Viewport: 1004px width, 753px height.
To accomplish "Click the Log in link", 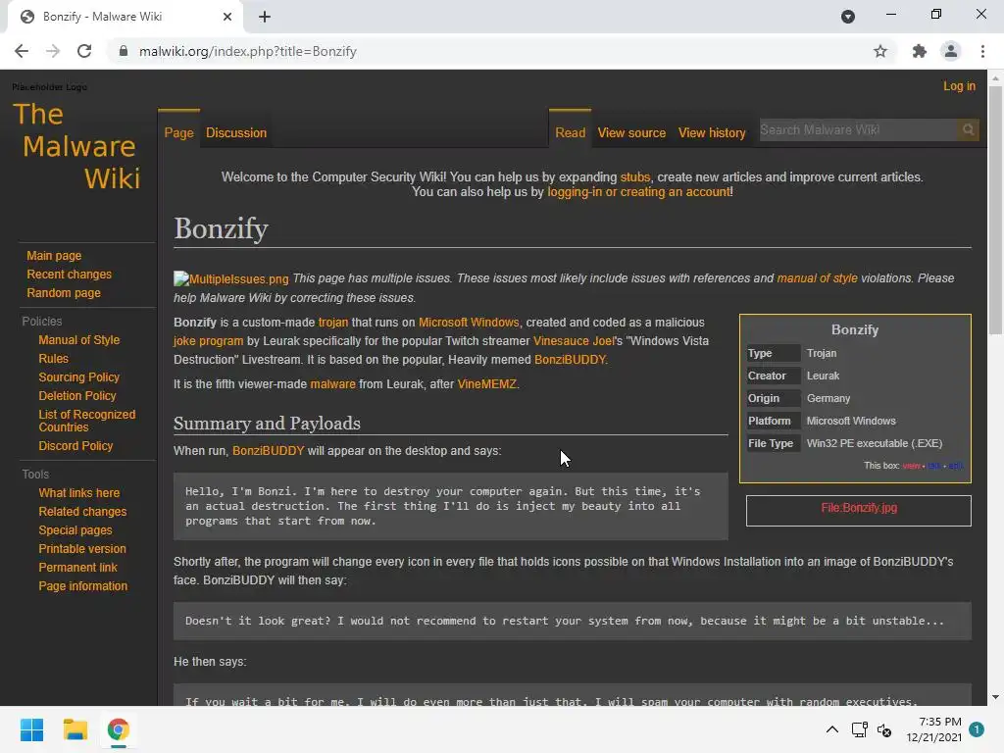I will coord(959,86).
